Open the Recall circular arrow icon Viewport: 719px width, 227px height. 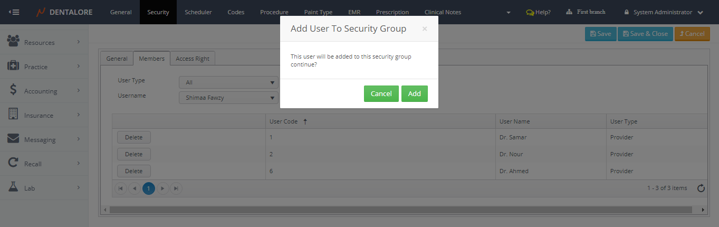[13, 163]
